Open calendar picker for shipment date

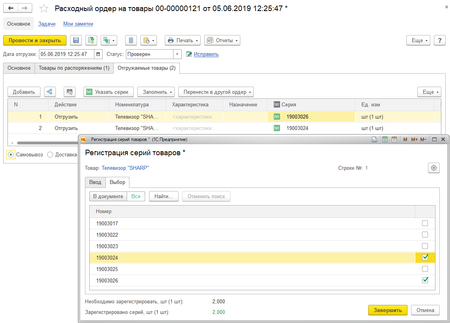[98, 54]
